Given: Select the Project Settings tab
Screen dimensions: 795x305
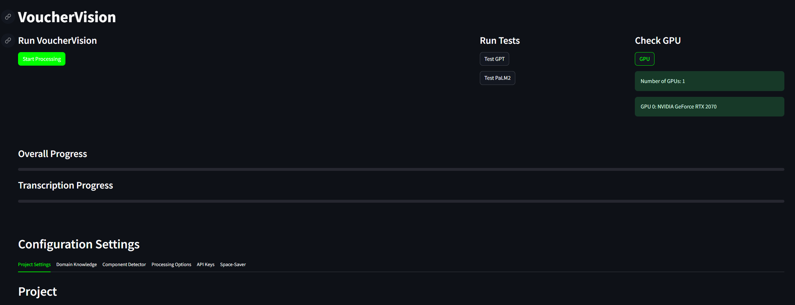Looking at the screenshot, I should 34,264.
